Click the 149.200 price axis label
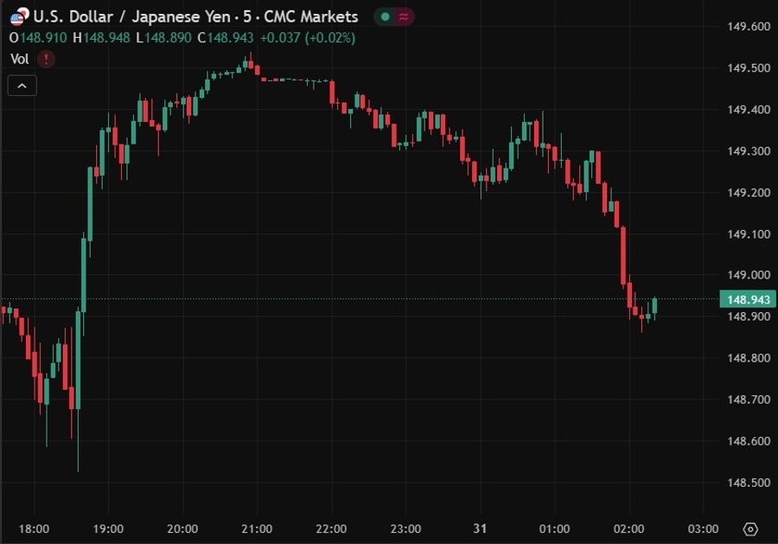 [749, 193]
